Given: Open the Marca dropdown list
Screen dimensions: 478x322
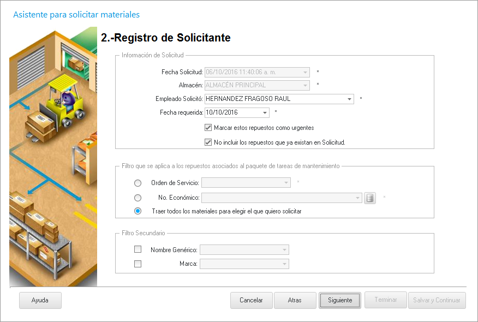Looking at the screenshot, I should point(284,264).
